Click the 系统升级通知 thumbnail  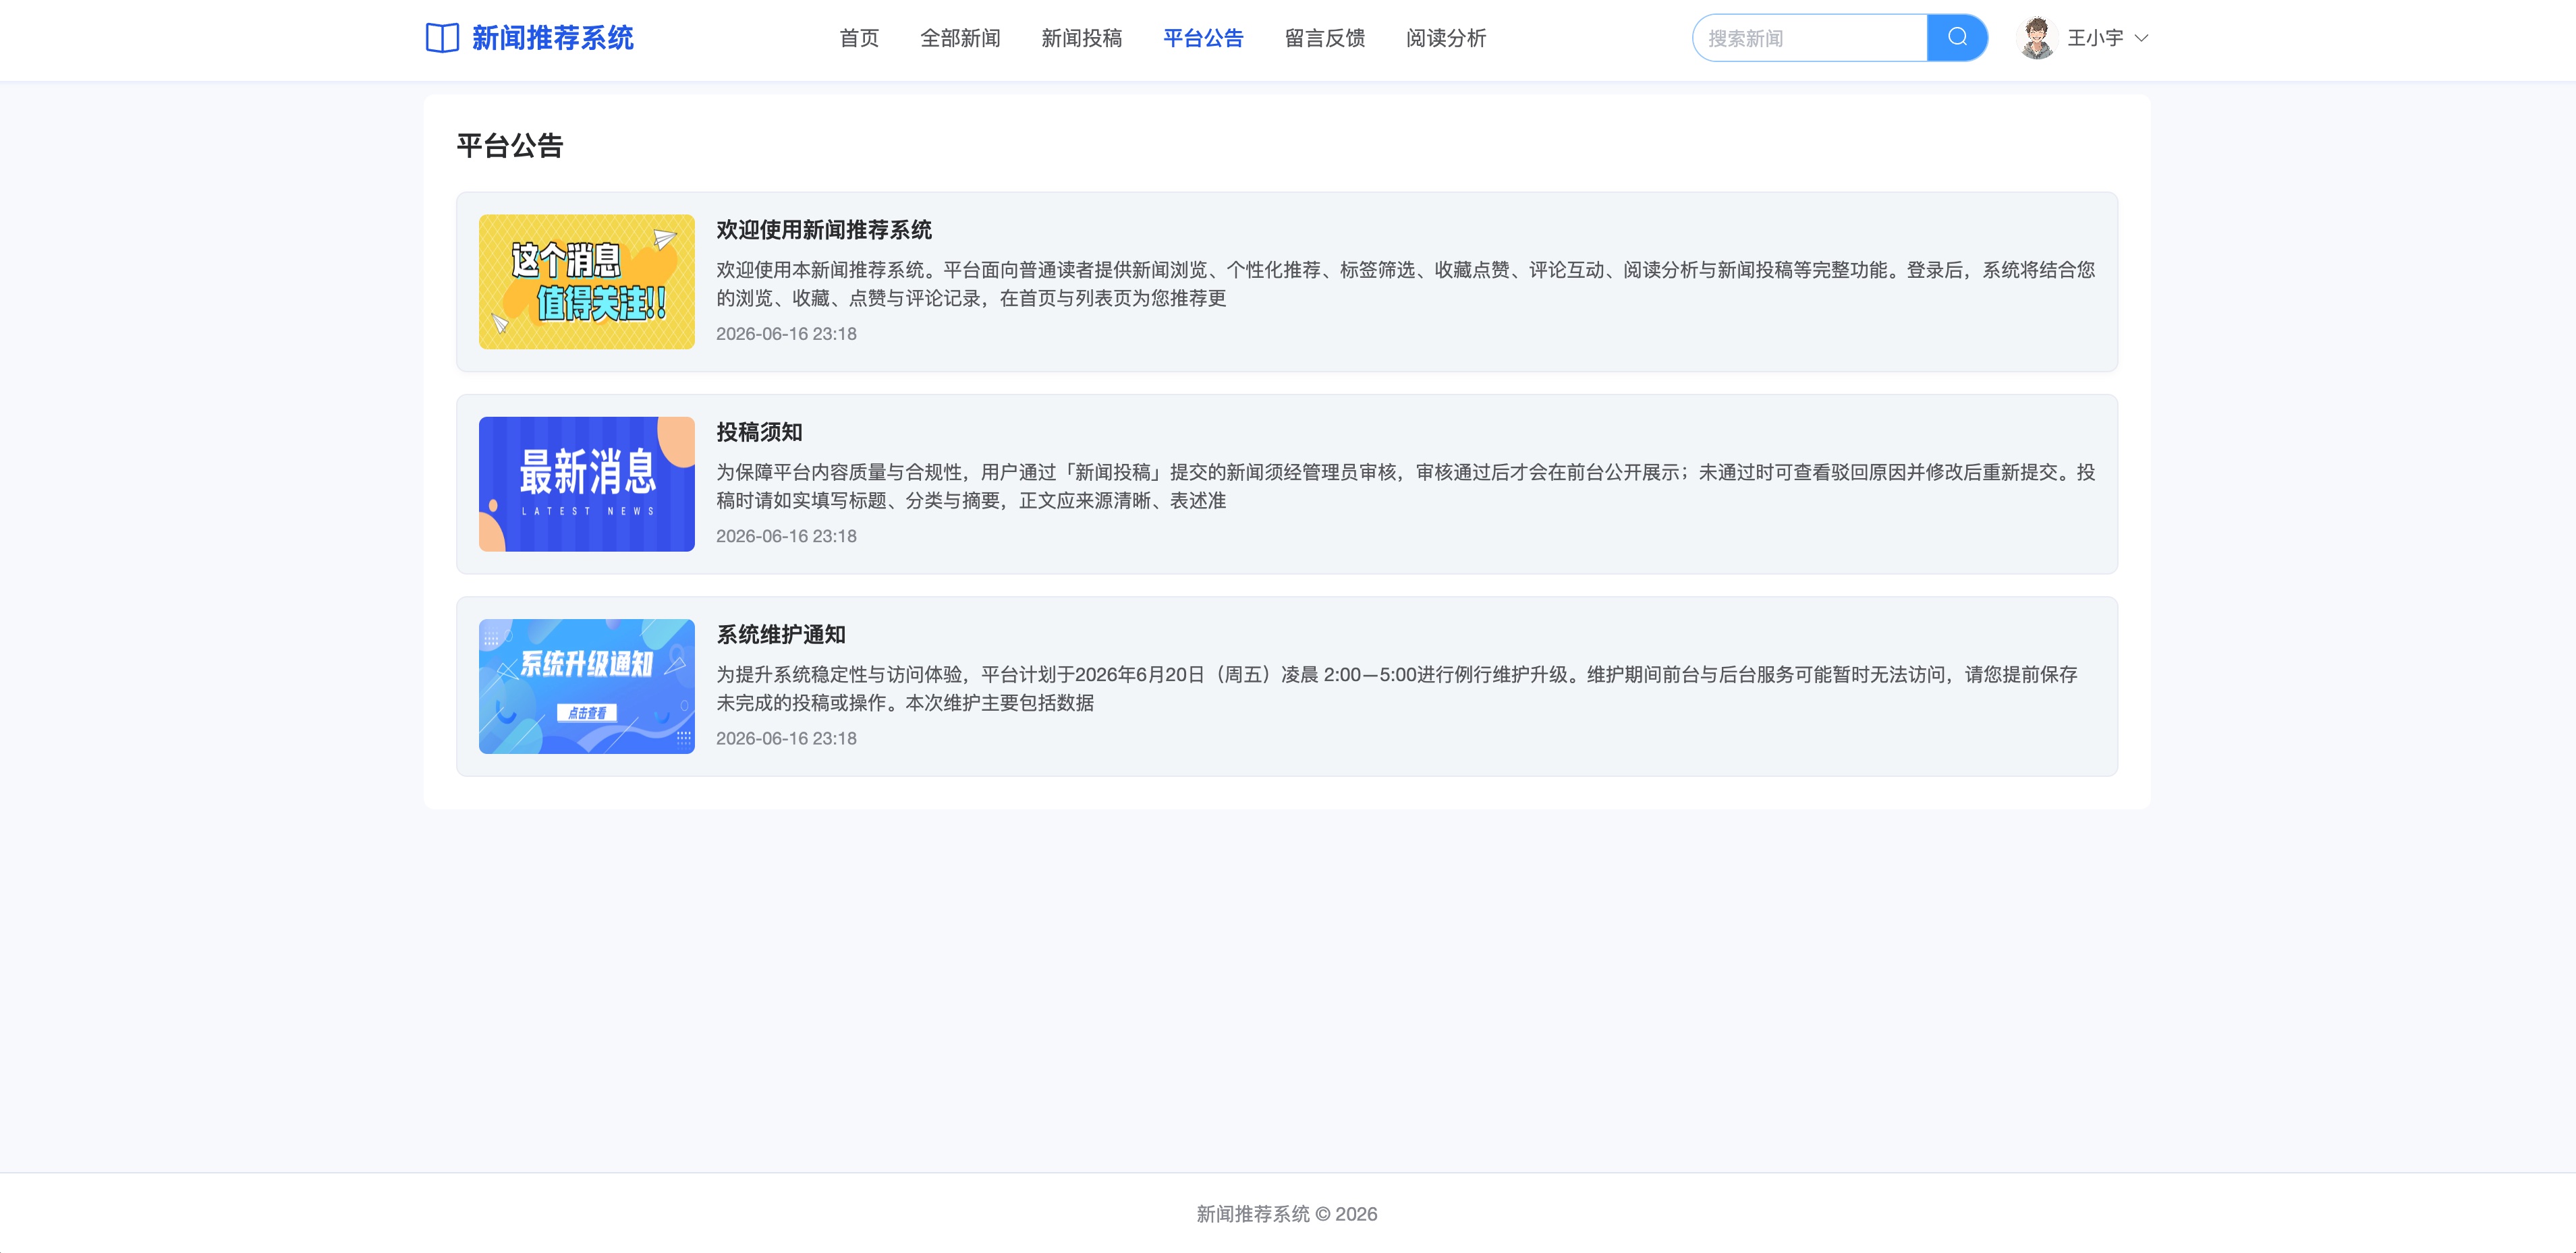point(587,687)
